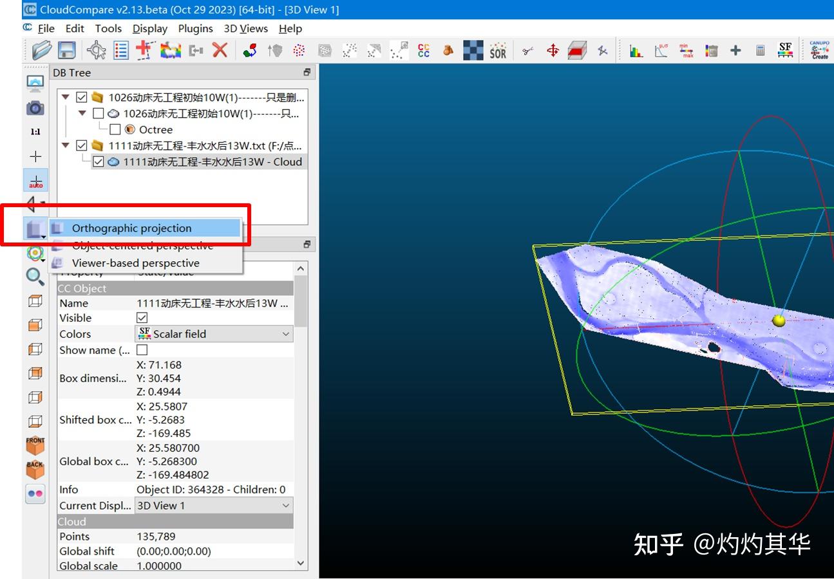The height and width of the screenshot is (579, 834).
Task: Uncheck the 1111动床无工程-丰水水后13W.txt folder checkbox
Action: [81, 145]
